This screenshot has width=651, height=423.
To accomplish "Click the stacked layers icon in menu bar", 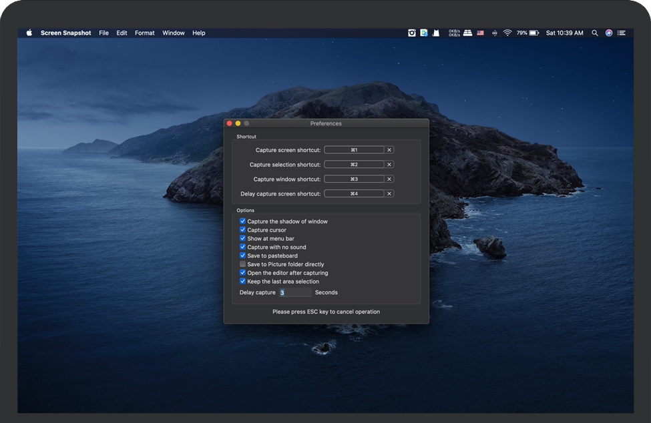I will (x=467, y=32).
